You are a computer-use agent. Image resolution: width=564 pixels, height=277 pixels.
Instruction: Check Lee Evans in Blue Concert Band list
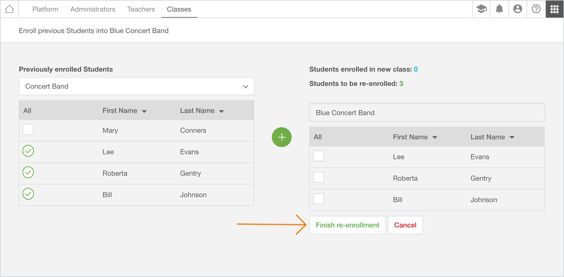[x=319, y=156]
